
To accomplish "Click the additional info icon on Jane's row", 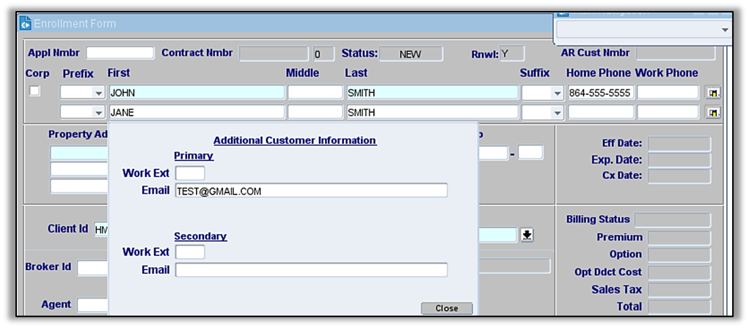I will (712, 113).
